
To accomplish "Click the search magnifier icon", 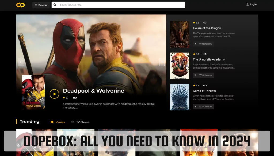I will tap(55, 5).
